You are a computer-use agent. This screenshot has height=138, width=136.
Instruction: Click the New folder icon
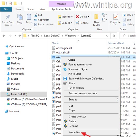click(96, 17)
